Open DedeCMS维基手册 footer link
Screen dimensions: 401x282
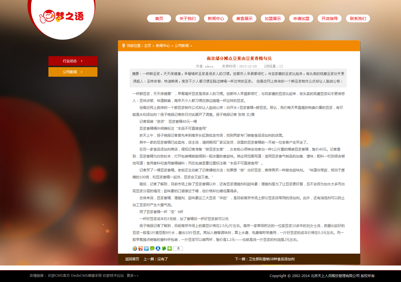point(86,276)
